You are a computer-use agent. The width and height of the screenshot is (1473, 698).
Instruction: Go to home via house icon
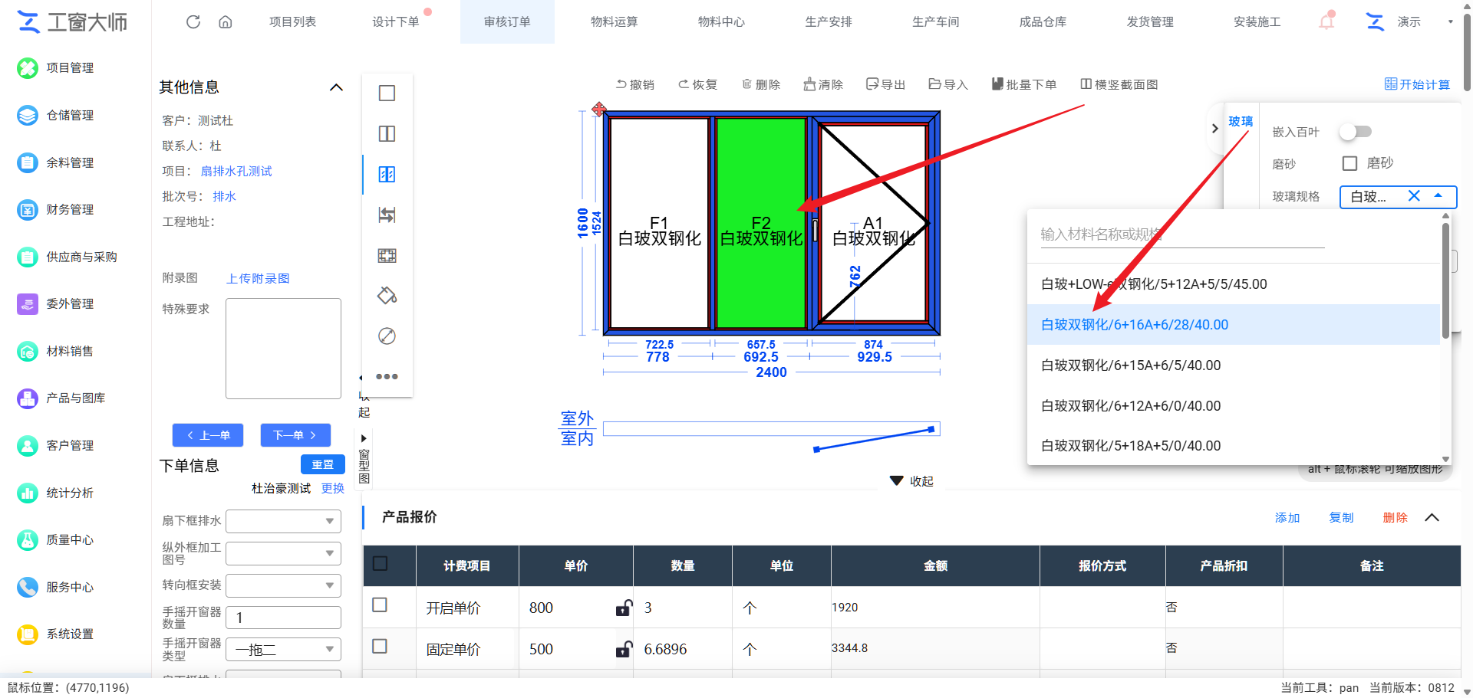pos(226,21)
